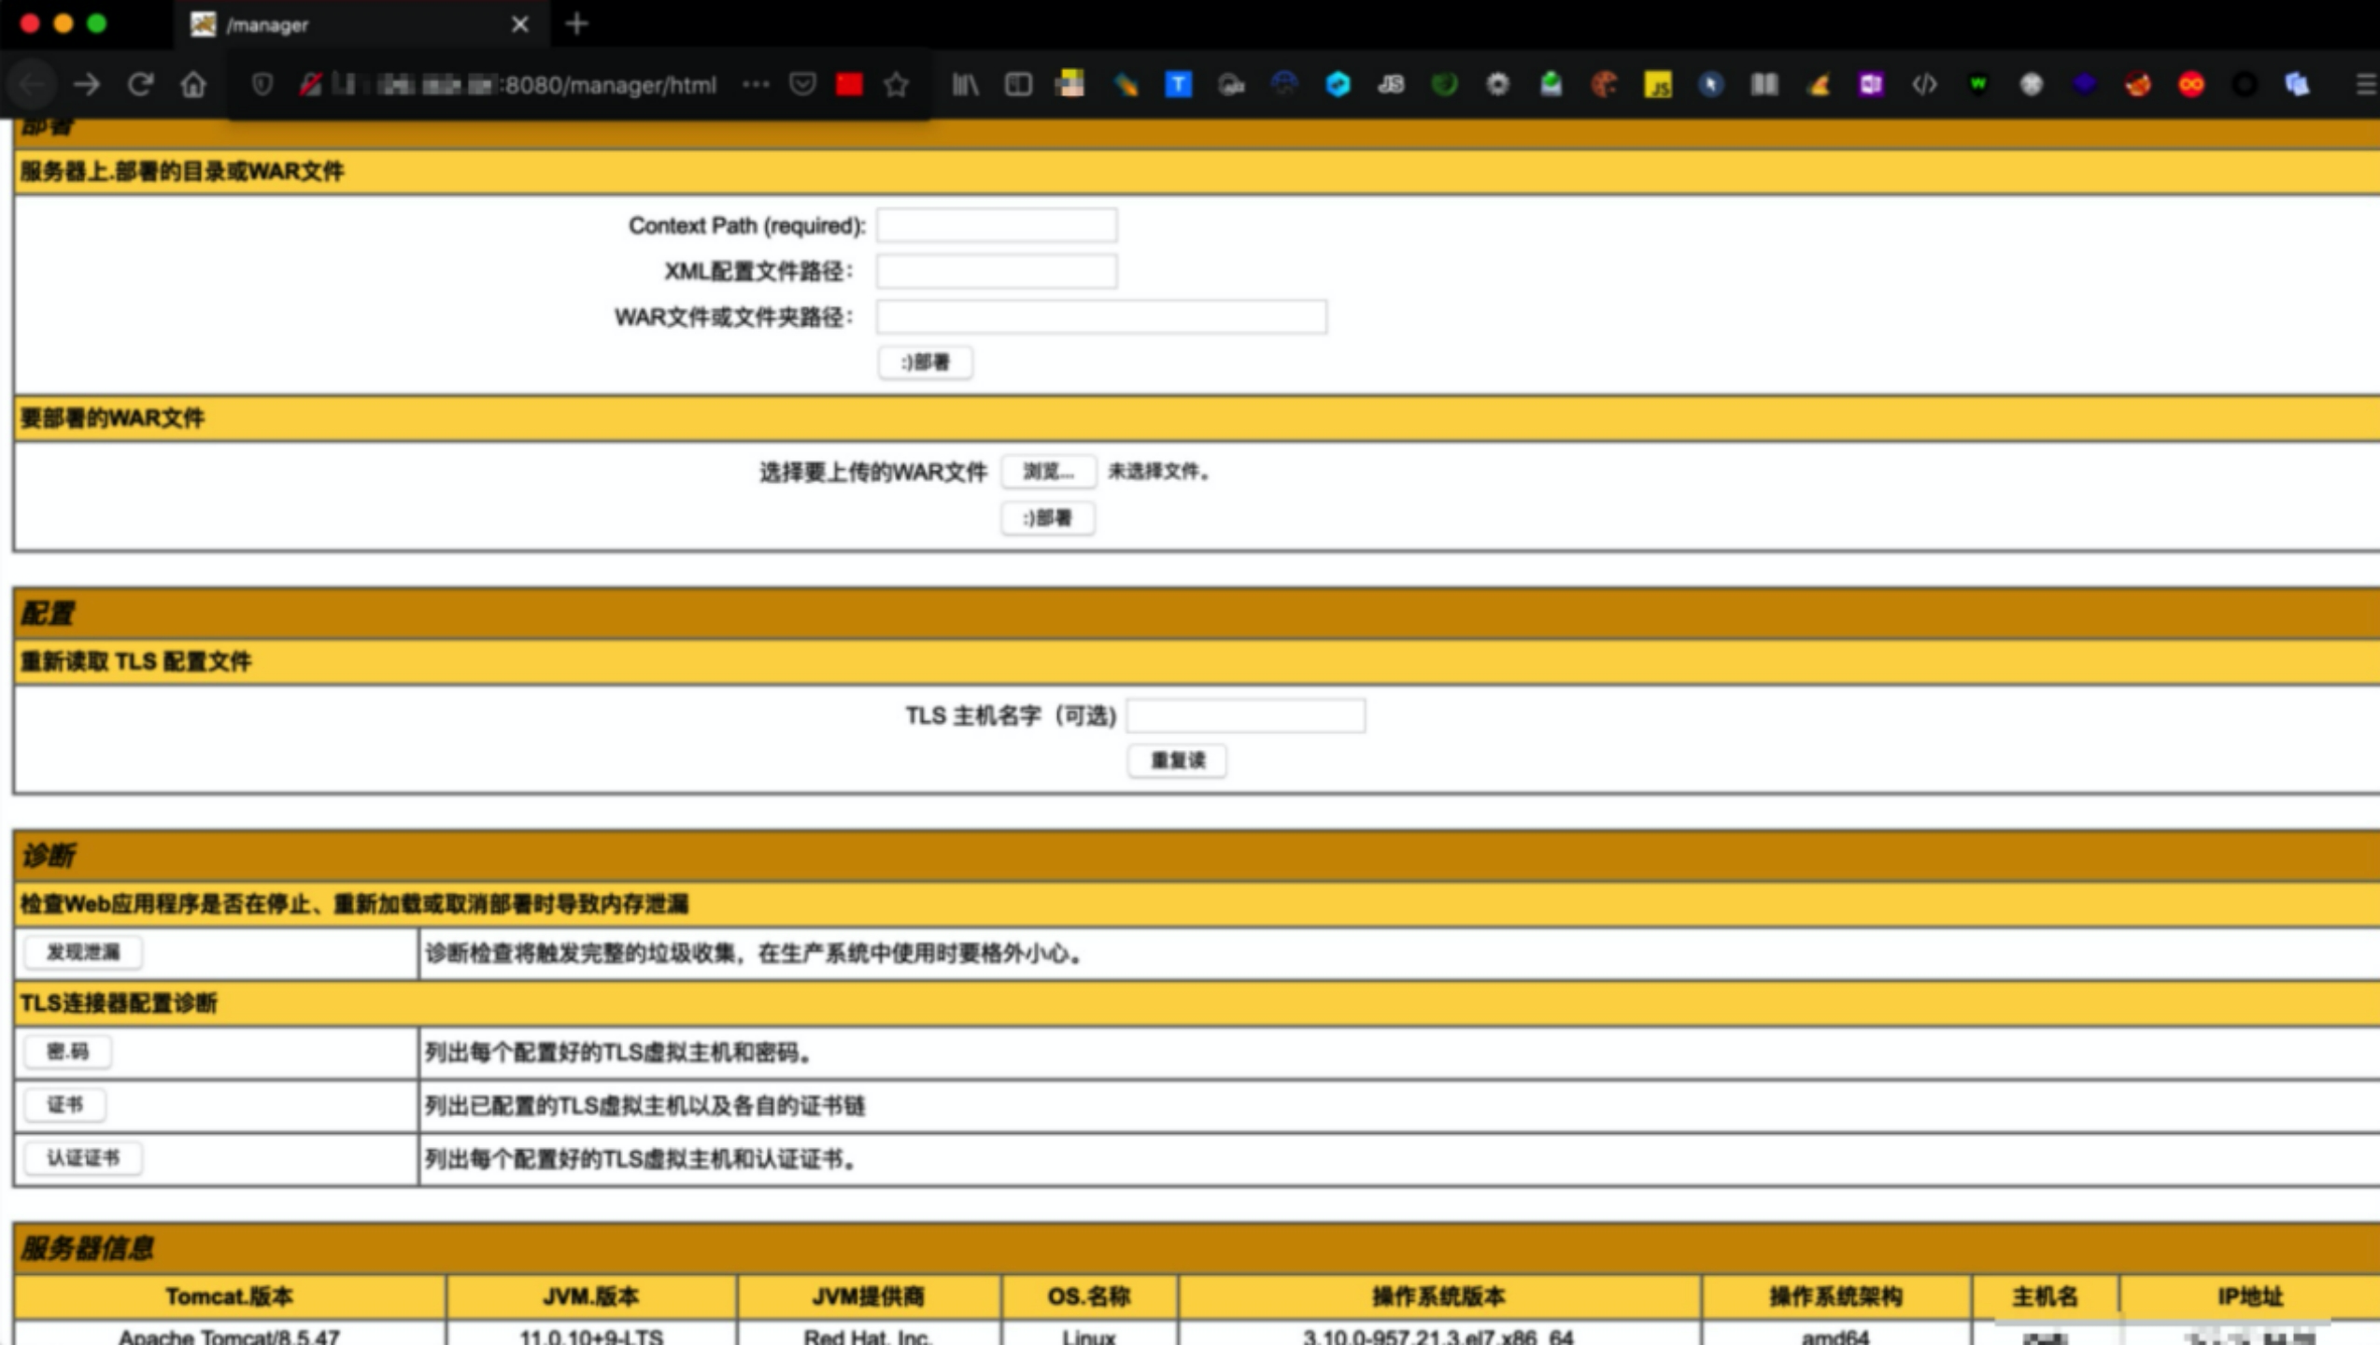Open the tracking protection shield icon
Screen dimensions: 2380x1345
tap(262, 85)
